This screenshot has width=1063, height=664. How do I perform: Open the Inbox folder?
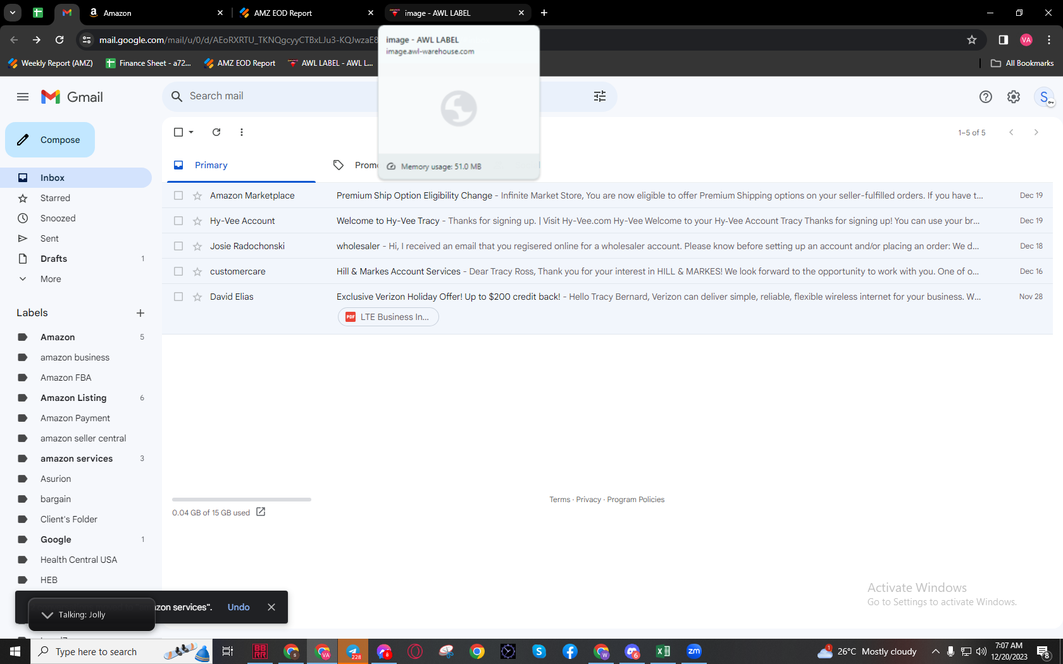pos(76,178)
